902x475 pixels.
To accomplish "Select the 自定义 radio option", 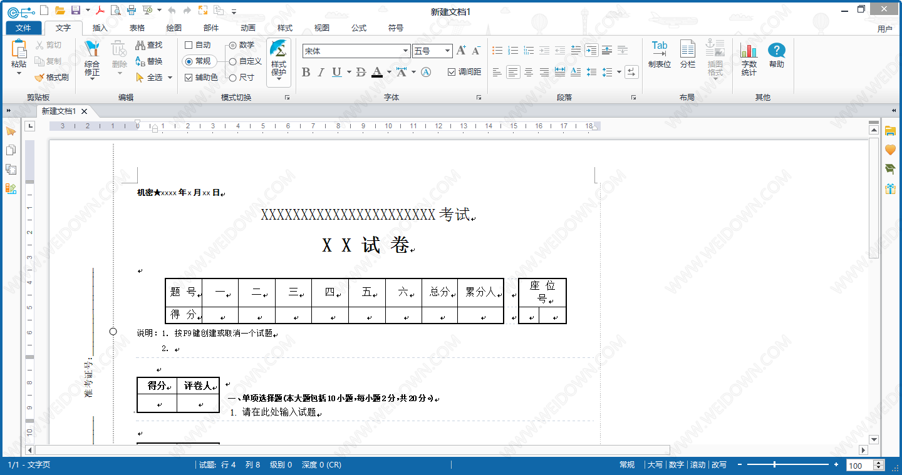I will click(232, 61).
